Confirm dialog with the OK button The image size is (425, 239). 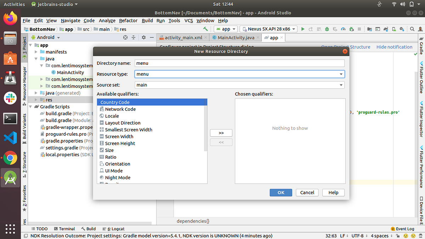click(281, 193)
